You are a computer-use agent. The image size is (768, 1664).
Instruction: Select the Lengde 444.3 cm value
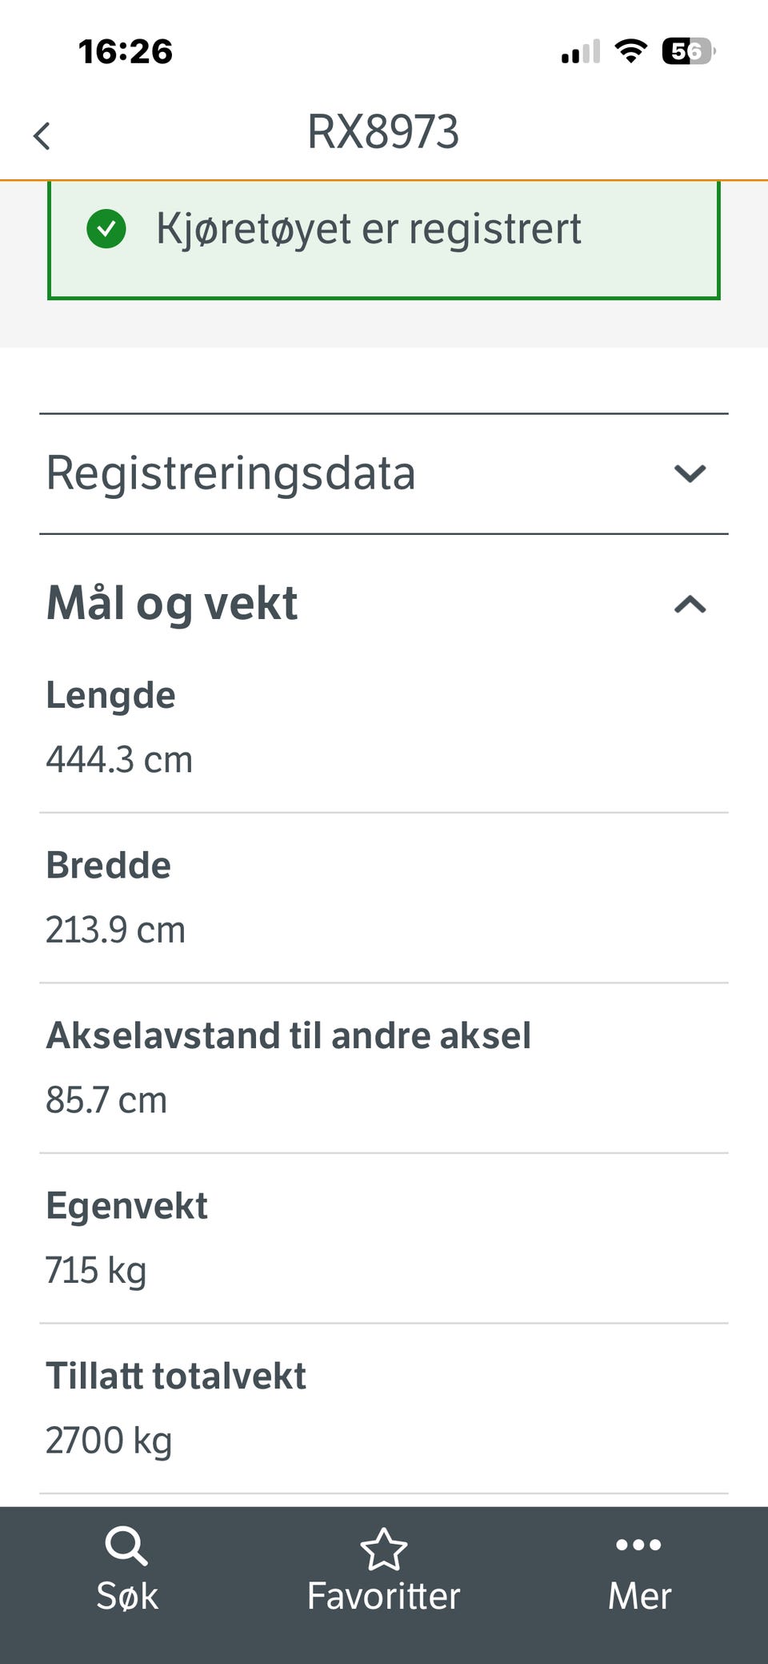(119, 759)
